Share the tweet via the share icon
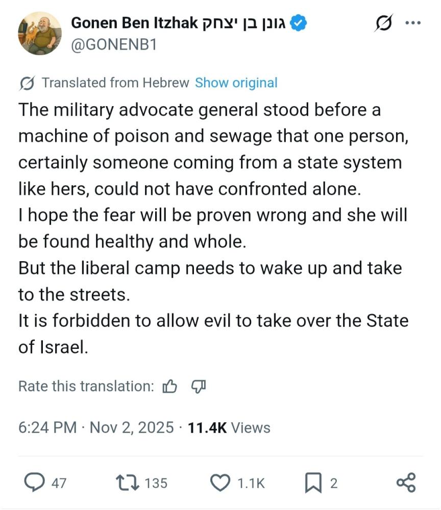This screenshot has height=510, width=441. coord(406,482)
